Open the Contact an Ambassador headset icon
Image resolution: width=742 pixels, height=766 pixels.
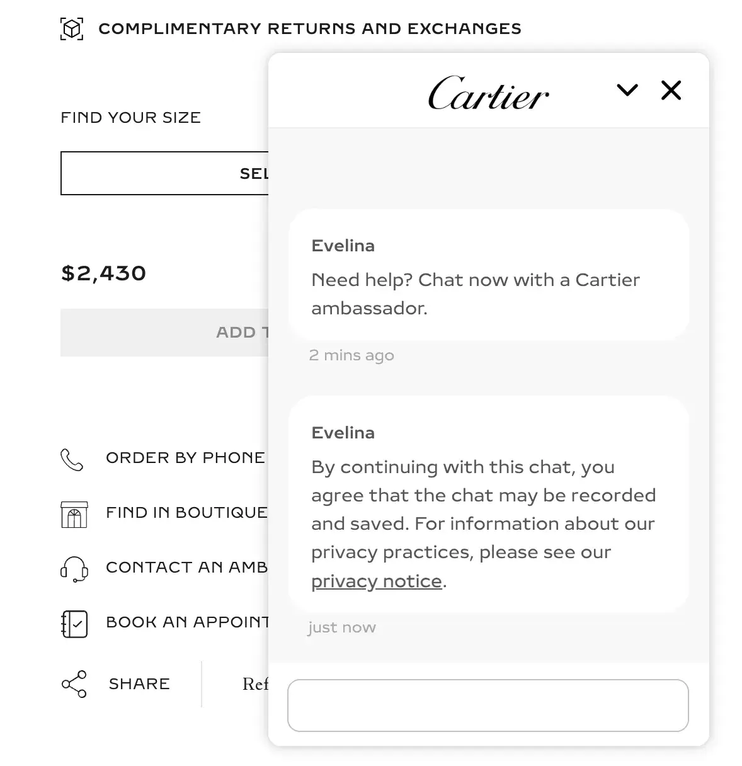73,569
